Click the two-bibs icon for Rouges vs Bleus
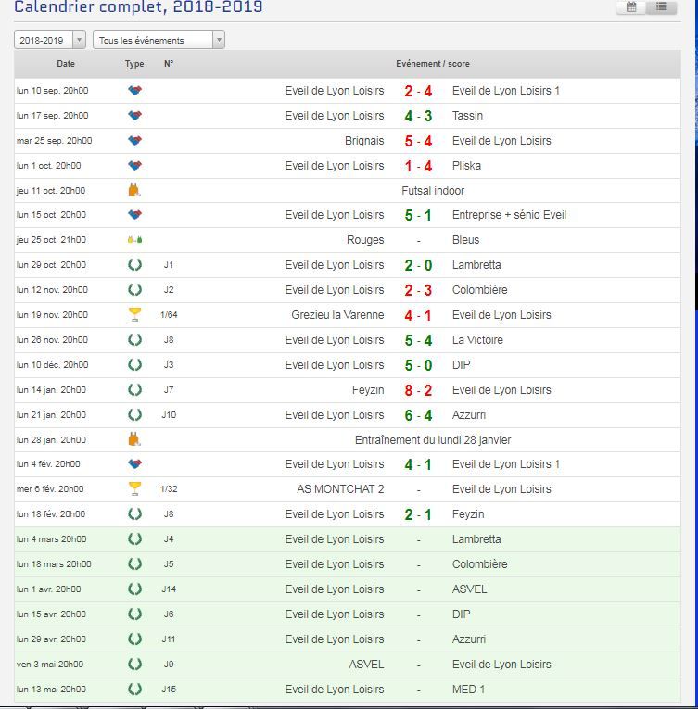Viewport: 698px width, 709px height. 134,240
